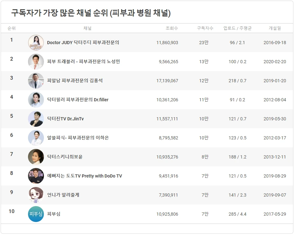Select the 순위 column header
The width and height of the screenshot is (294, 235).
pos(11,28)
